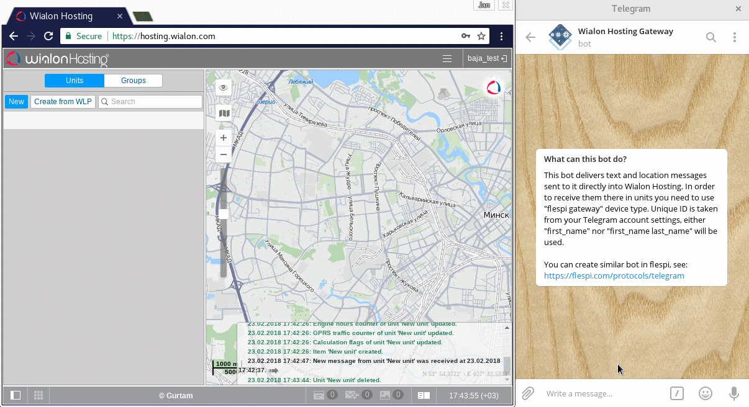Screen dimensions: 749x407
Task: Open the Telegram chat three-dot menu
Action: pos(735,37)
